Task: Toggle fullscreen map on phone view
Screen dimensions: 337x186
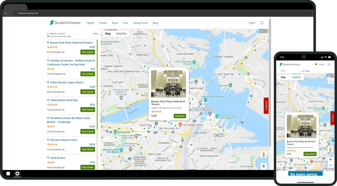Action: (x=330, y=81)
